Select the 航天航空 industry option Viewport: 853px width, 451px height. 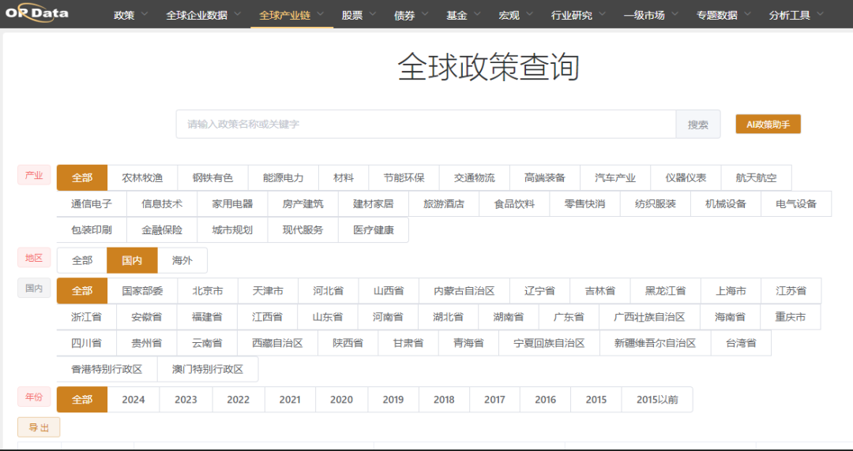click(x=756, y=177)
